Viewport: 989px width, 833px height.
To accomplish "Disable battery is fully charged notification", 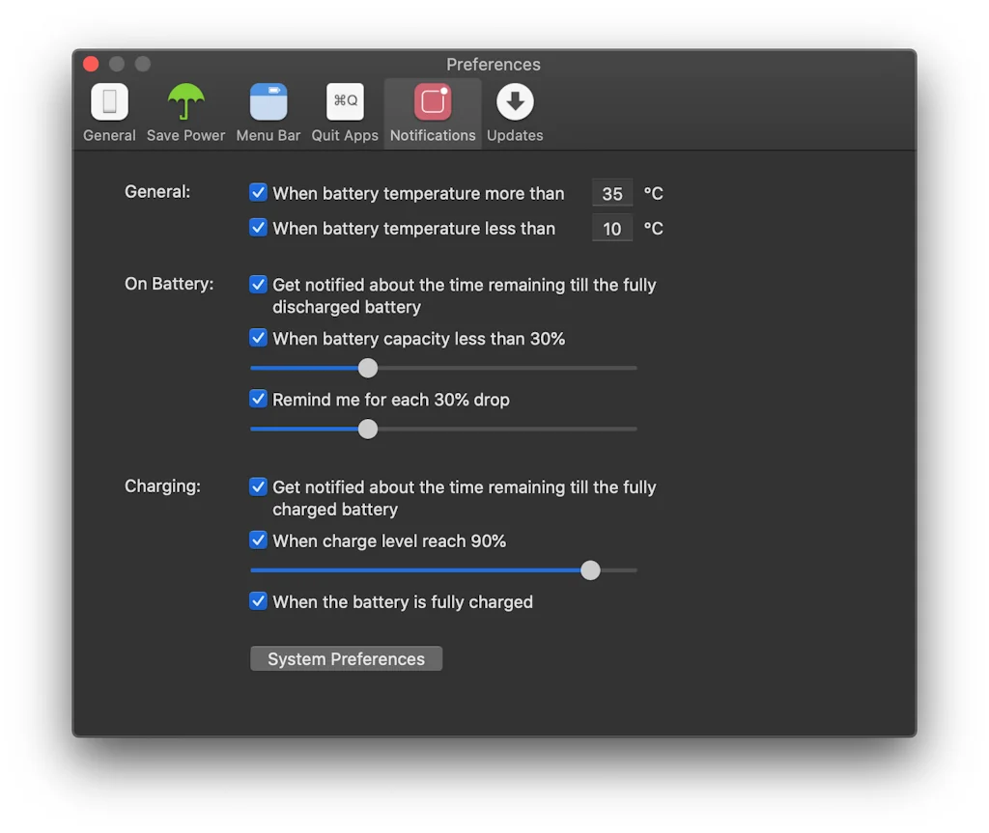I will point(258,601).
